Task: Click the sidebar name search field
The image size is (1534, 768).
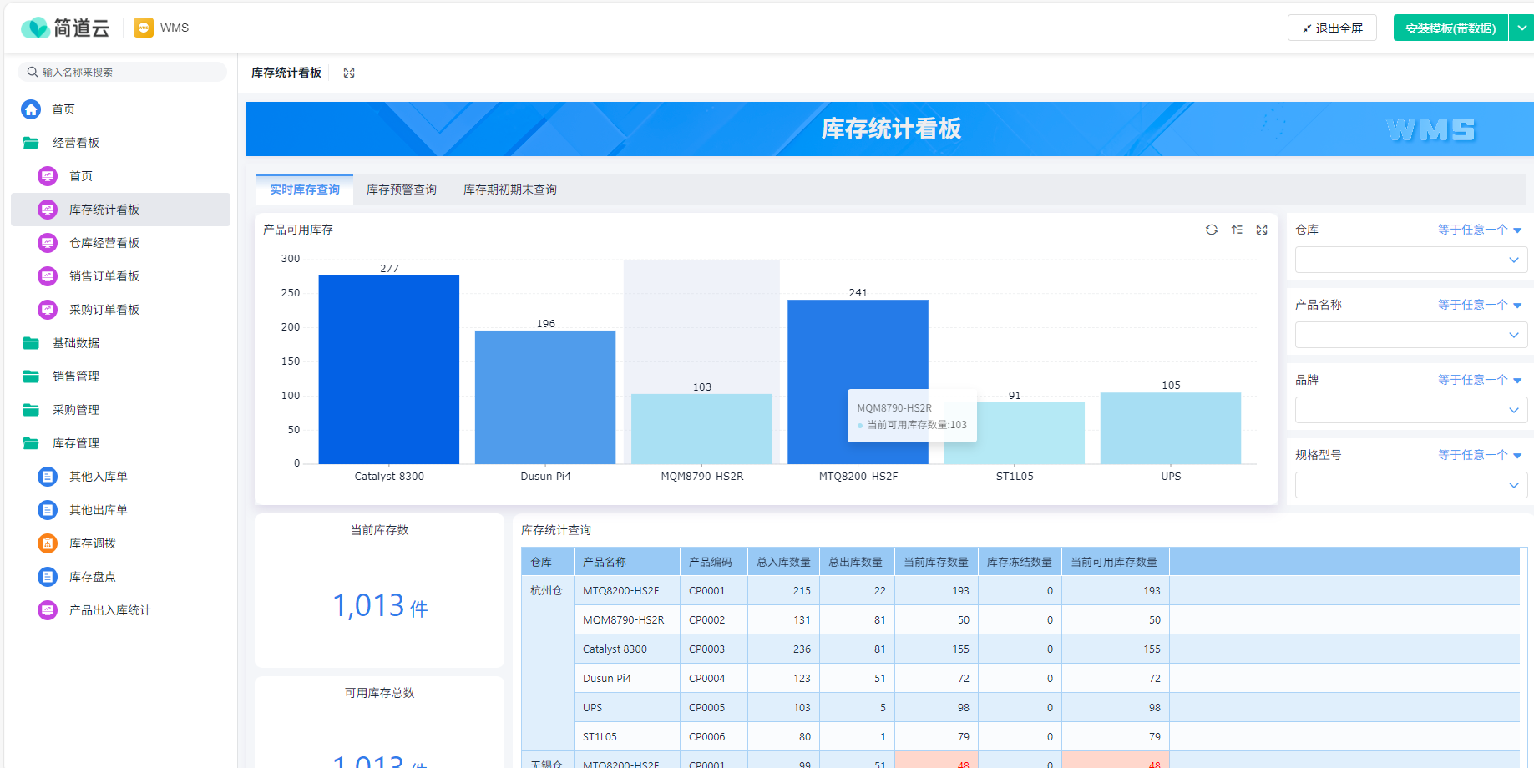Action: point(122,71)
